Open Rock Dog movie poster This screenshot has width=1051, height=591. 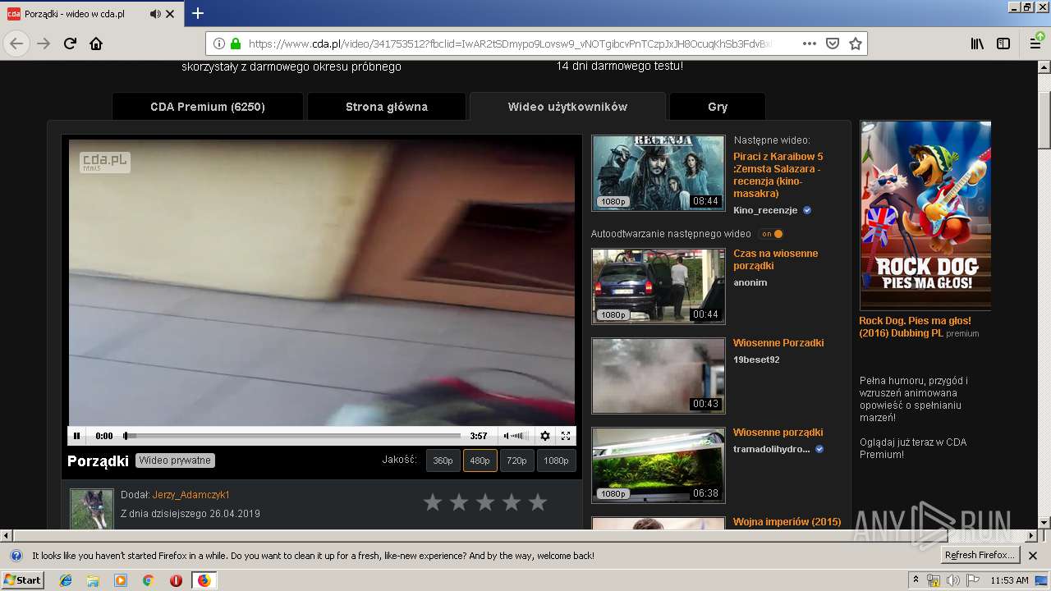(x=925, y=215)
